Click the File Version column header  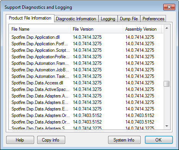(x=97, y=29)
